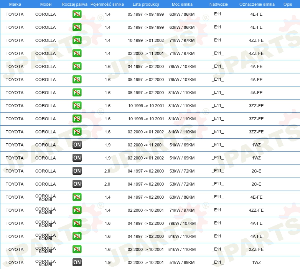Select COROLLA KOMBI model cell in the 4E-FE row
The image size is (300, 269).
click(46, 198)
